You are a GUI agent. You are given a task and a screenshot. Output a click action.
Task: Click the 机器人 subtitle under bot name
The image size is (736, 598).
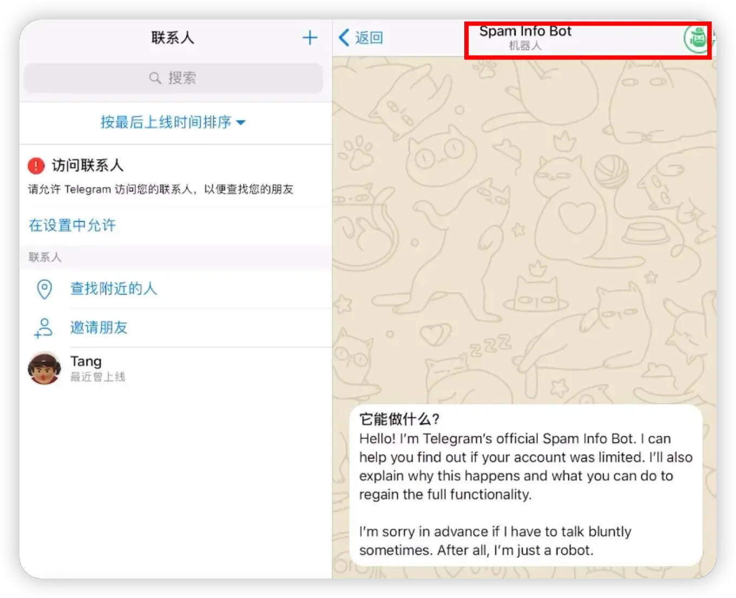[525, 46]
